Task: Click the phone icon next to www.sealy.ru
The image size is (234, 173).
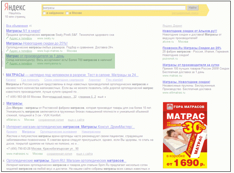Action: click(x=7, y=38)
